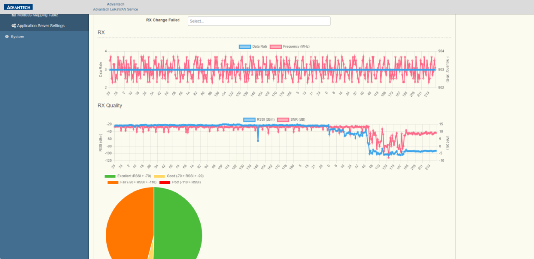The height and width of the screenshot is (259, 534).
Task: Toggle the Excellent (RSSI > -70) pie legend
Action: click(128, 176)
